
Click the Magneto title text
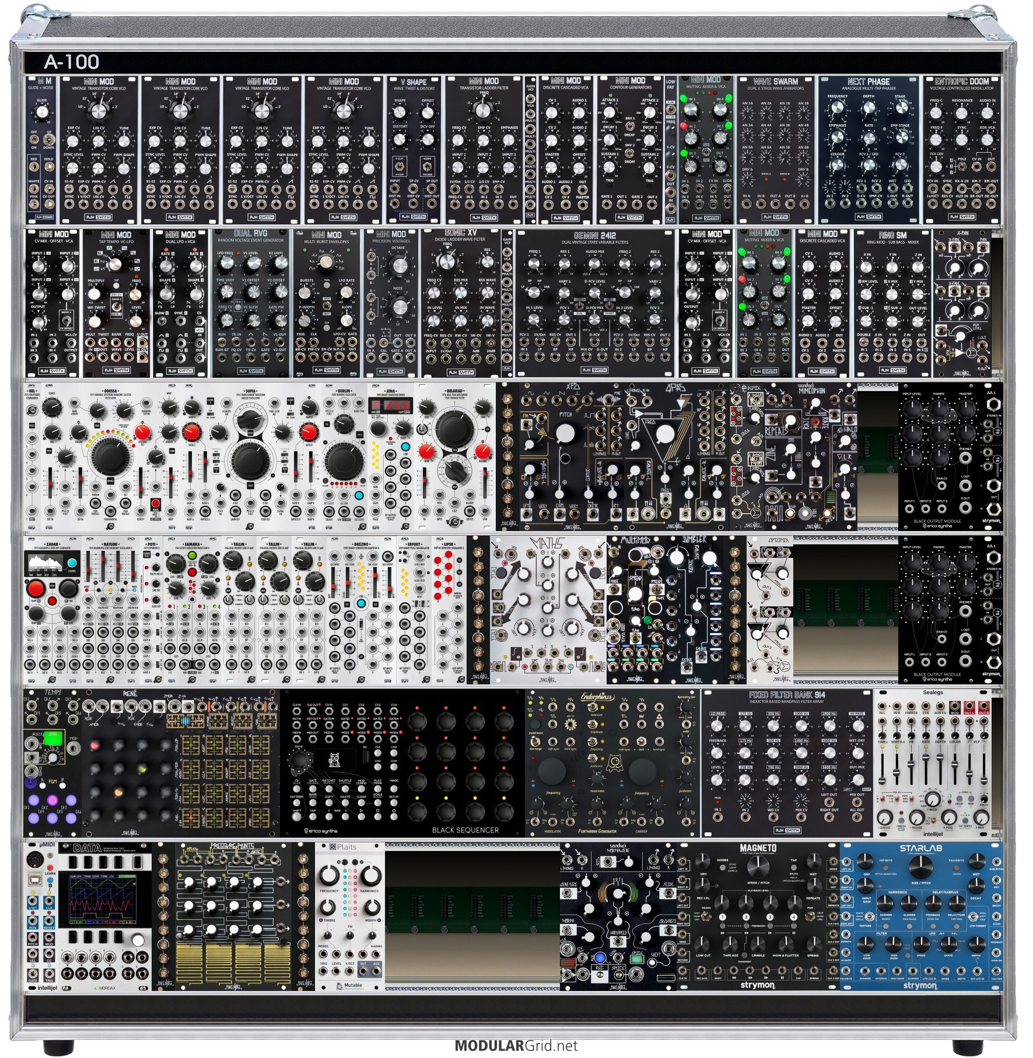tap(758, 848)
